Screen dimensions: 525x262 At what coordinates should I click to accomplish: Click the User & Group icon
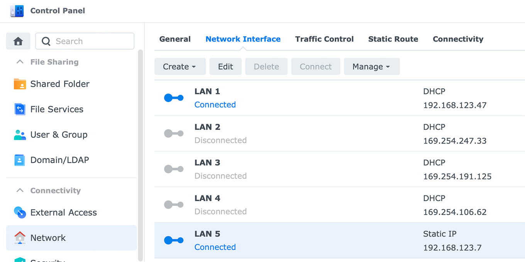pyautogui.click(x=20, y=135)
